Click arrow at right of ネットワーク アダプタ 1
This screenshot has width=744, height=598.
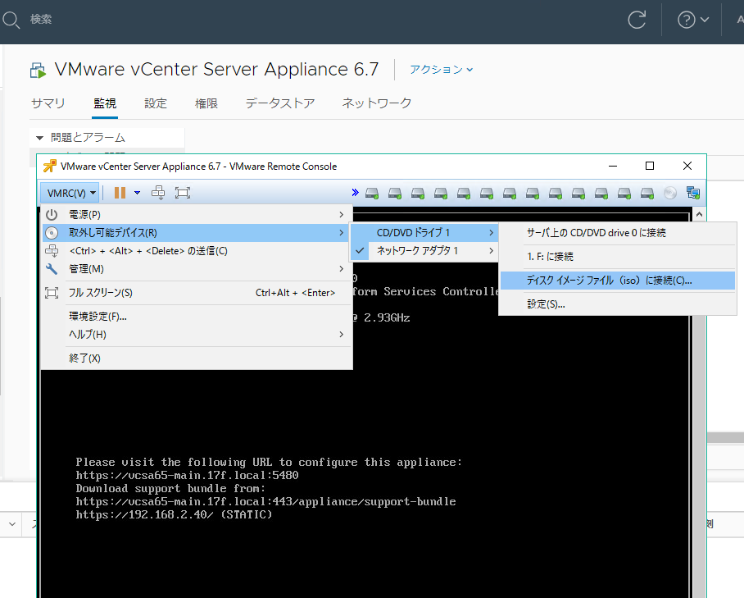[x=491, y=251]
